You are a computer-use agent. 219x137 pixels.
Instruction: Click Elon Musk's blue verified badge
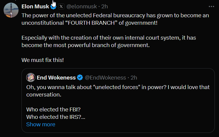[53, 7]
